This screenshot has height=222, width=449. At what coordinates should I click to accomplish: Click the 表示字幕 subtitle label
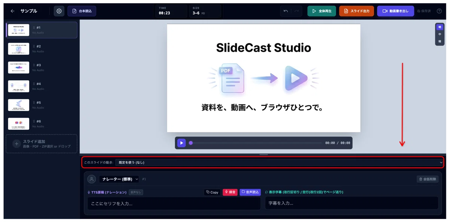(304, 192)
